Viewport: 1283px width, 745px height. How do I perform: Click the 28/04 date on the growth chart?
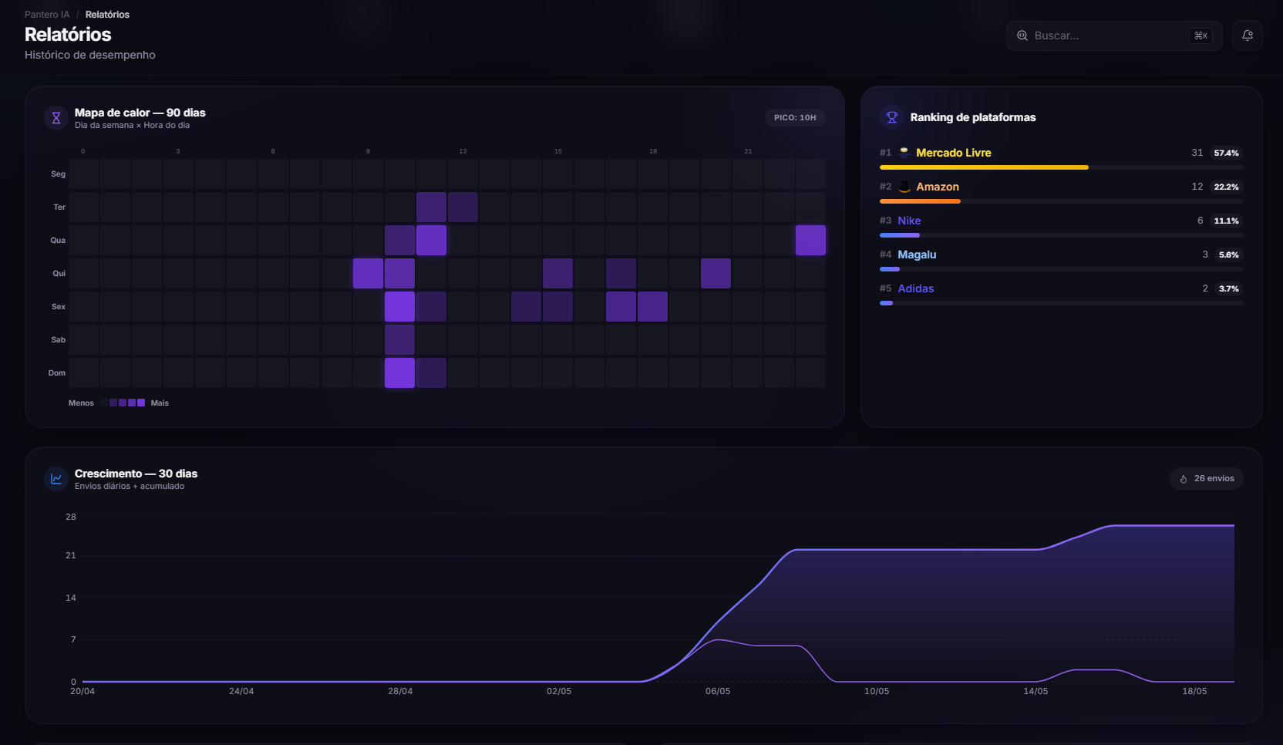[400, 691]
